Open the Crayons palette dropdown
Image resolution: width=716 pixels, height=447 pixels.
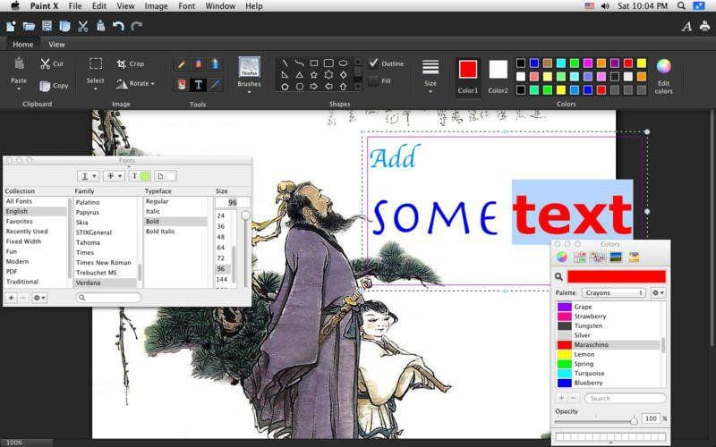[x=613, y=292]
